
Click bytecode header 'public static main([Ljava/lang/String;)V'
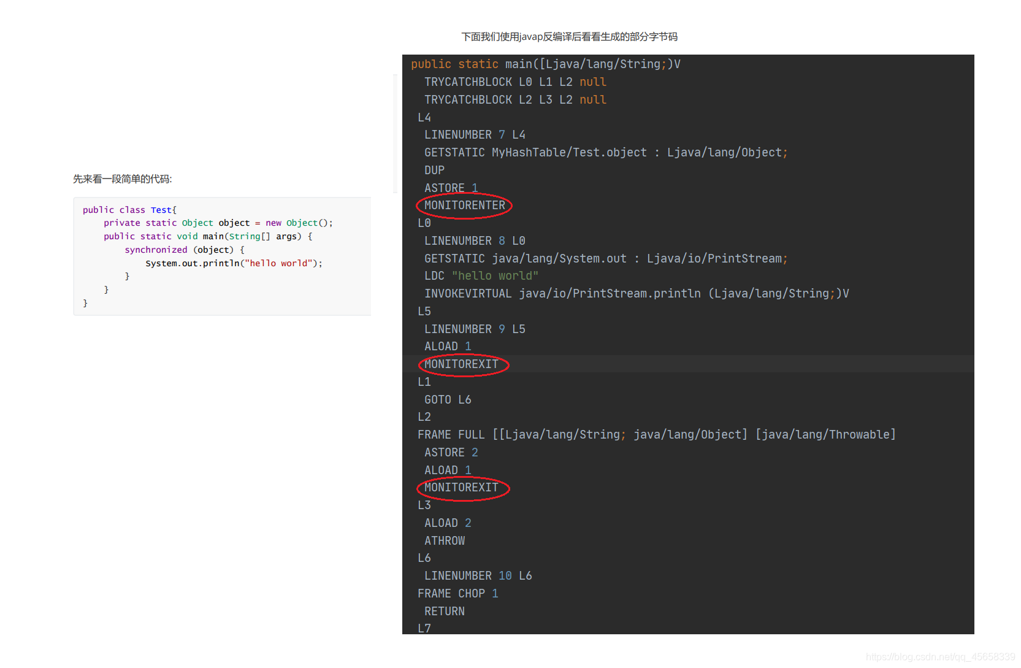pos(546,64)
